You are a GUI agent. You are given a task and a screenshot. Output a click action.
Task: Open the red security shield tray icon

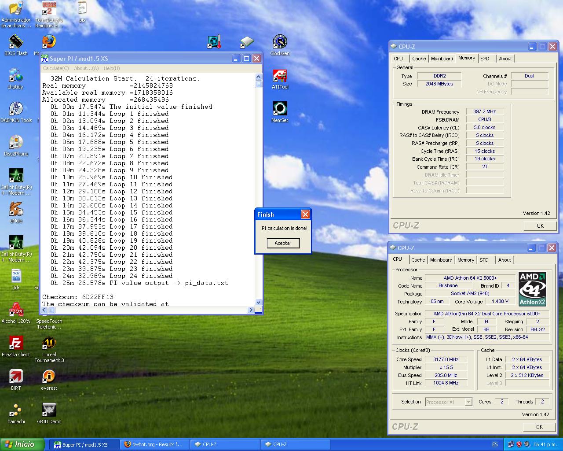[x=519, y=444]
